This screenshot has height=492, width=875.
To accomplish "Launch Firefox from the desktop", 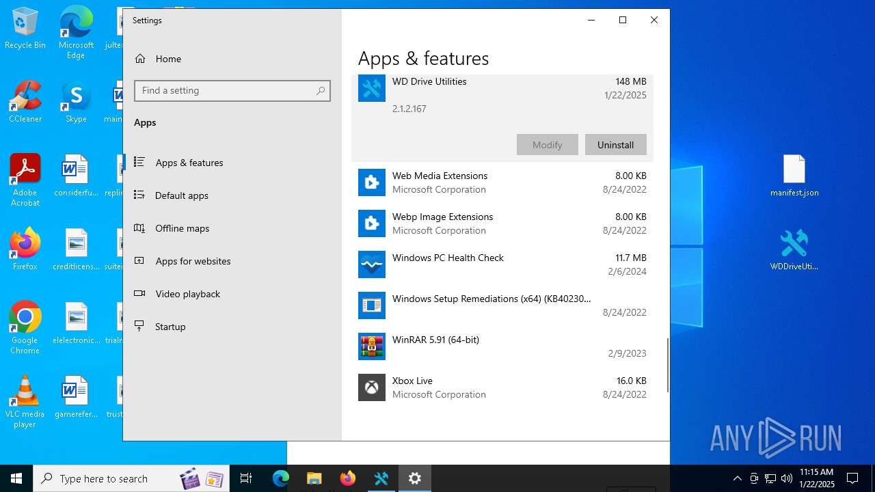I will (x=25, y=249).
